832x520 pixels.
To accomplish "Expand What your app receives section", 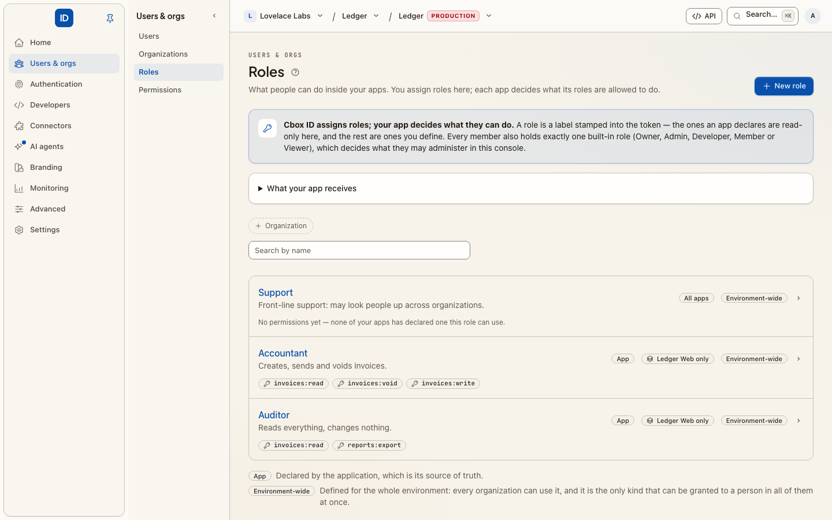I will click(531, 188).
